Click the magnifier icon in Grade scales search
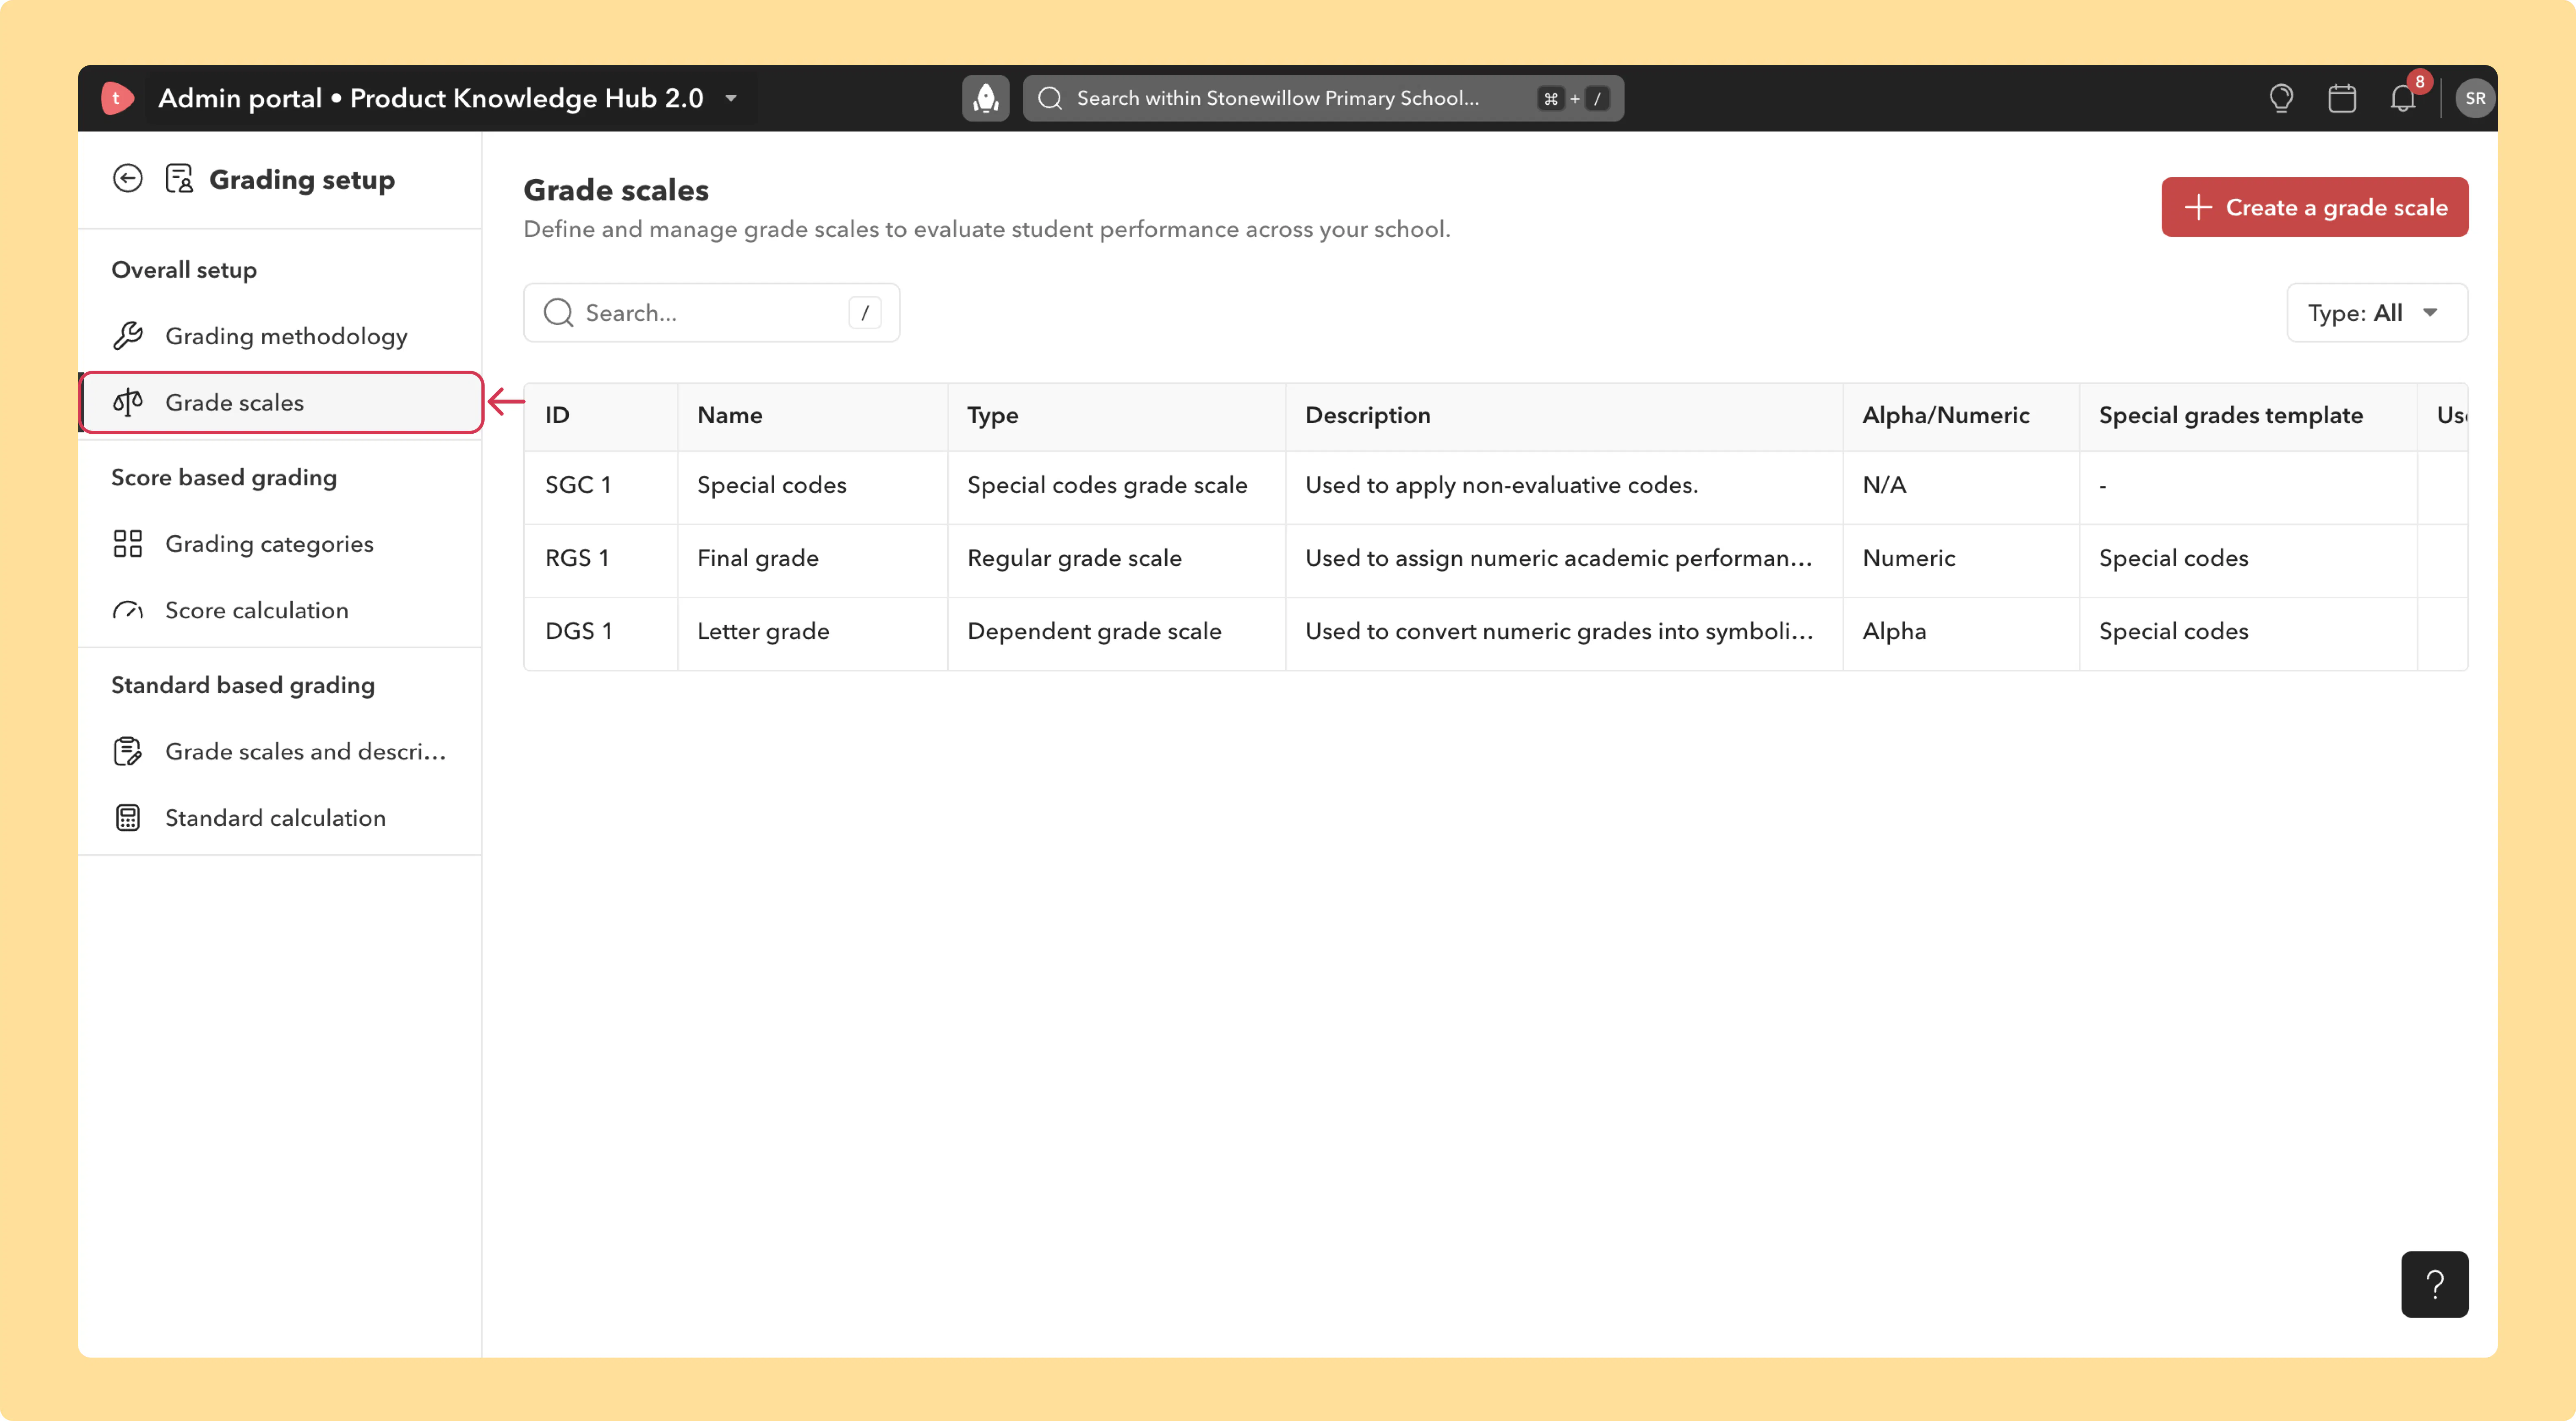The height and width of the screenshot is (1421, 2576). click(558, 313)
